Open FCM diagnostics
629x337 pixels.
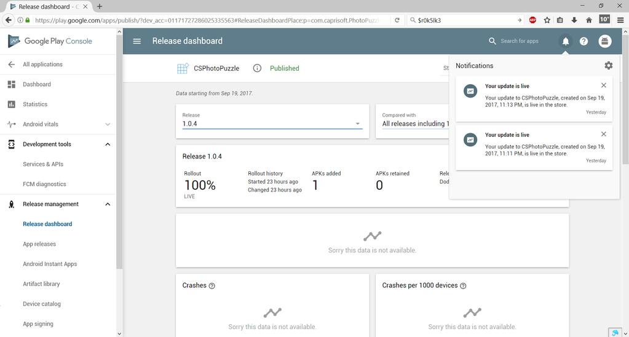[x=44, y=184]
